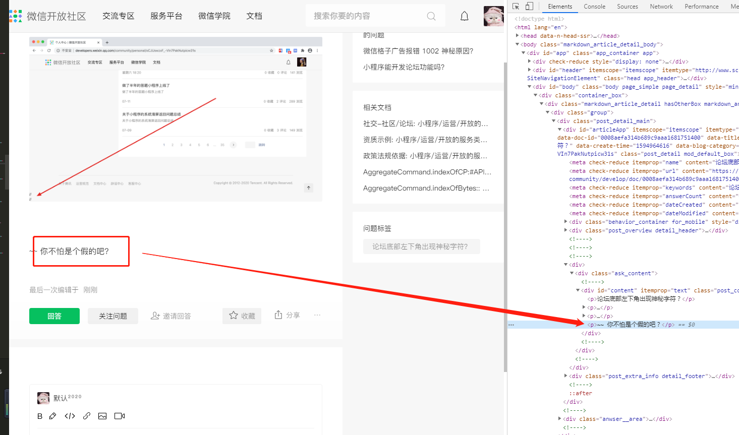Image resolution: width=739 pixels, height=435 pixels.
Task: Click the page vertical scrollbar
Action: 505,217
